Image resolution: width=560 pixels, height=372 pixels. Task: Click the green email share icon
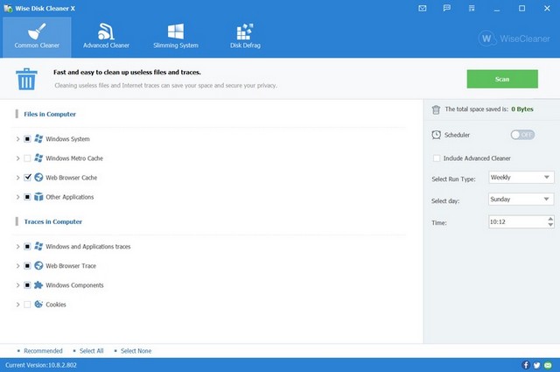click(548, 365)
